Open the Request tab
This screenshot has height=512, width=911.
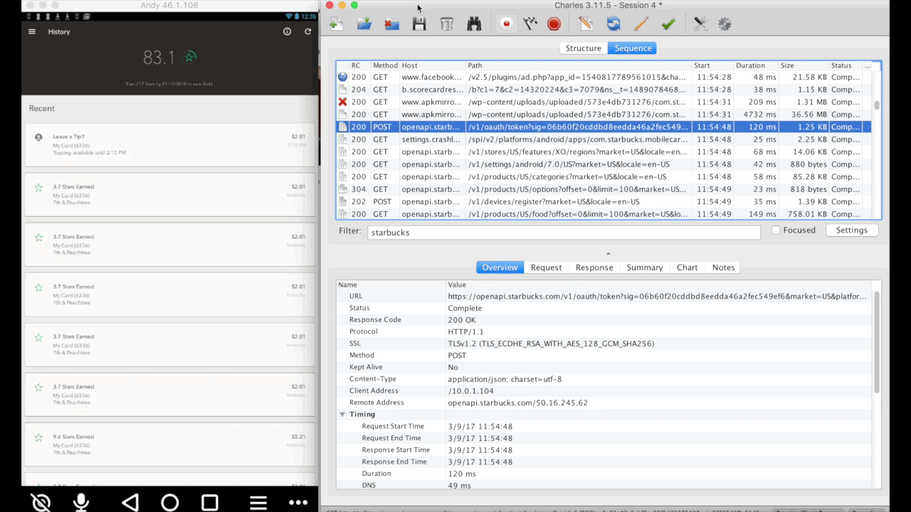547,267
